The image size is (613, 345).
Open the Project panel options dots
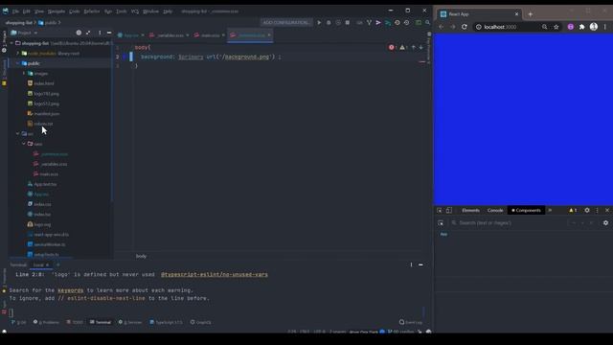(x=100, y=33)
